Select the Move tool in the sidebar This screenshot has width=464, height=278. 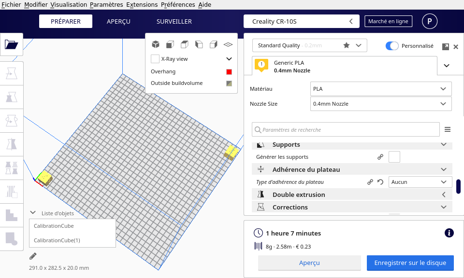pyautogui.click(x=12, y=73)
